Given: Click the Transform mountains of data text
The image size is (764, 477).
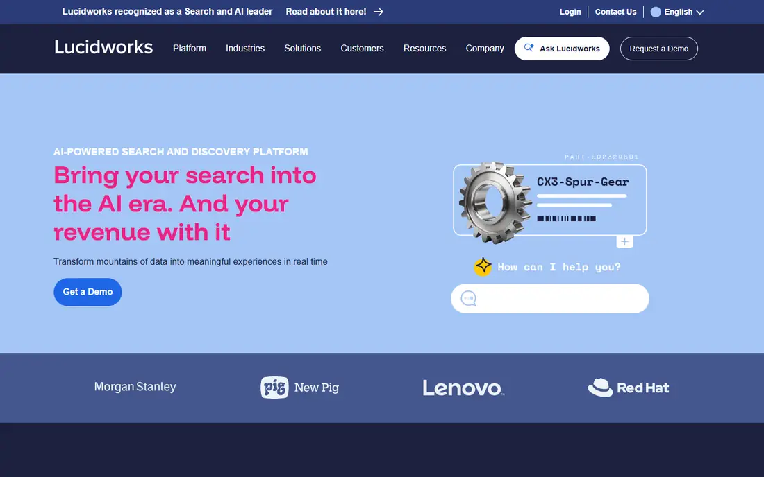Looking at the screenshot, I should click(x=190, y=261).
